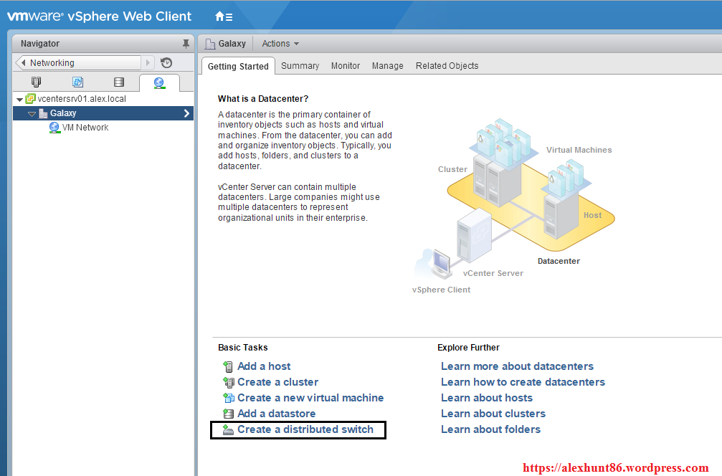Screen dimensions: 722x476
Task: Switch to Storage view icon
Action: tap(119, 82)
